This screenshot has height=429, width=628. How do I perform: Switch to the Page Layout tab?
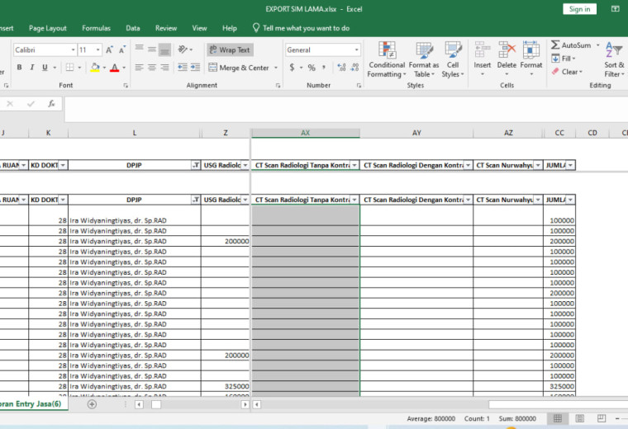[48, 28]
